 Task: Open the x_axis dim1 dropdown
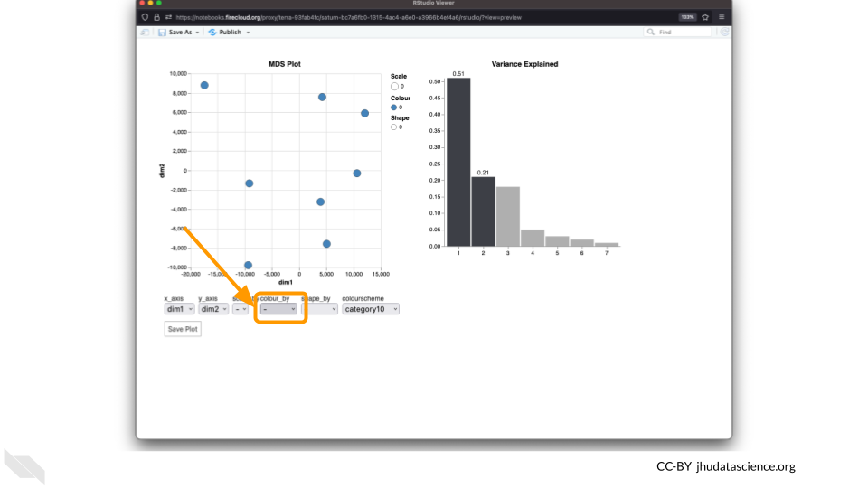pos(179,309)
